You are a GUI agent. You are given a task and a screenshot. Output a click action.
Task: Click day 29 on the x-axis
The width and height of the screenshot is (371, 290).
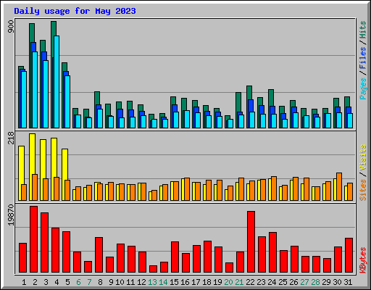coord(326,282)
